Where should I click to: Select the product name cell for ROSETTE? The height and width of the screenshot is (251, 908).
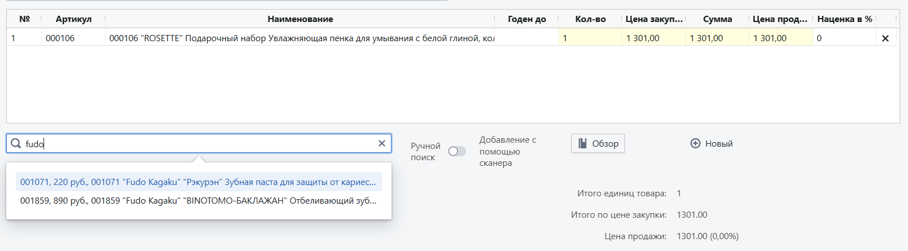[301, 38]
